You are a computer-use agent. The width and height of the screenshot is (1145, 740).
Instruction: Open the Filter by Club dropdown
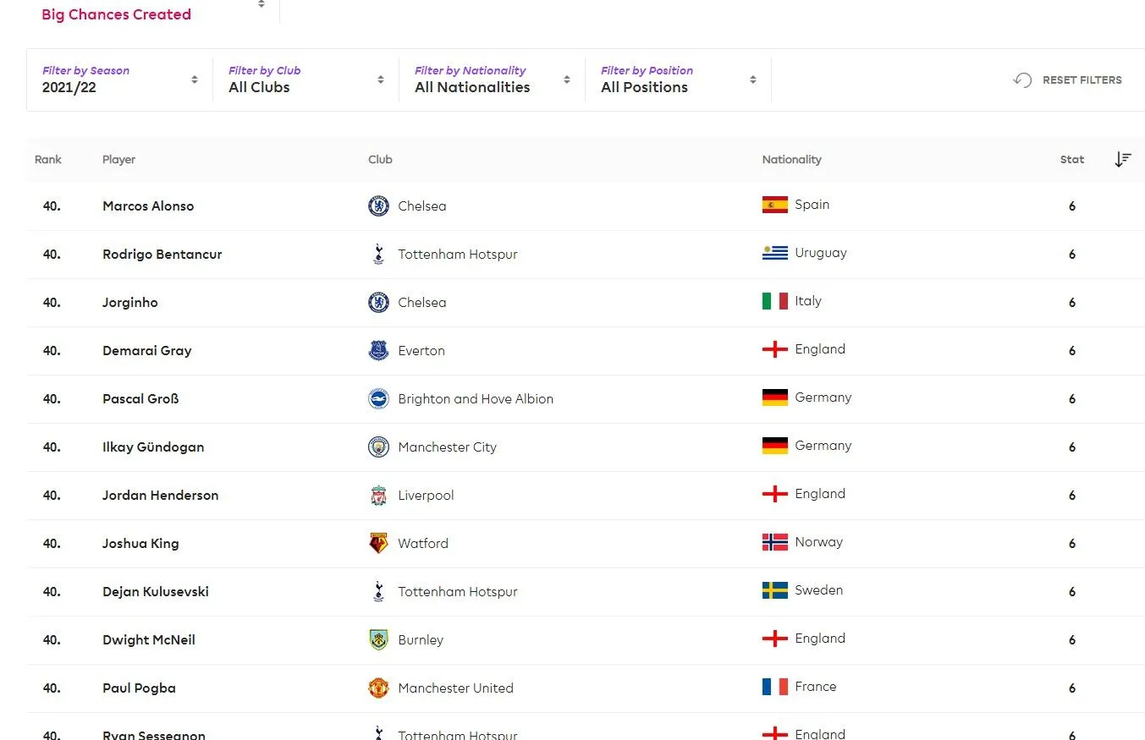pos(306,79)
